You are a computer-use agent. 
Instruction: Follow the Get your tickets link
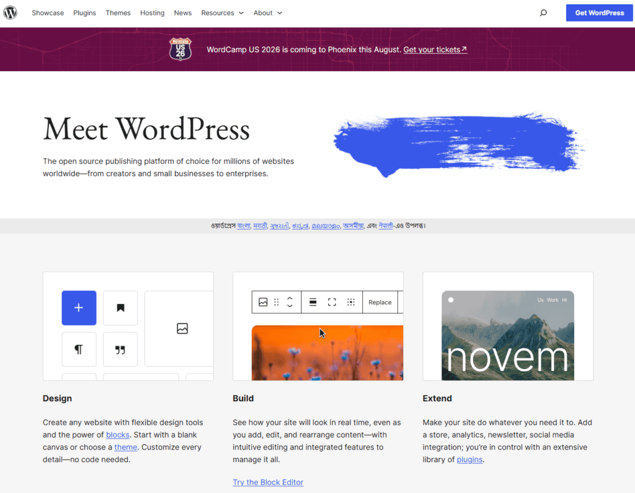click(435, 50)
